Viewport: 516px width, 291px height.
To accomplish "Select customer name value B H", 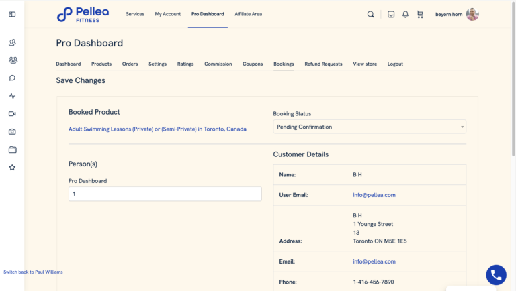I will click(357, 175).
